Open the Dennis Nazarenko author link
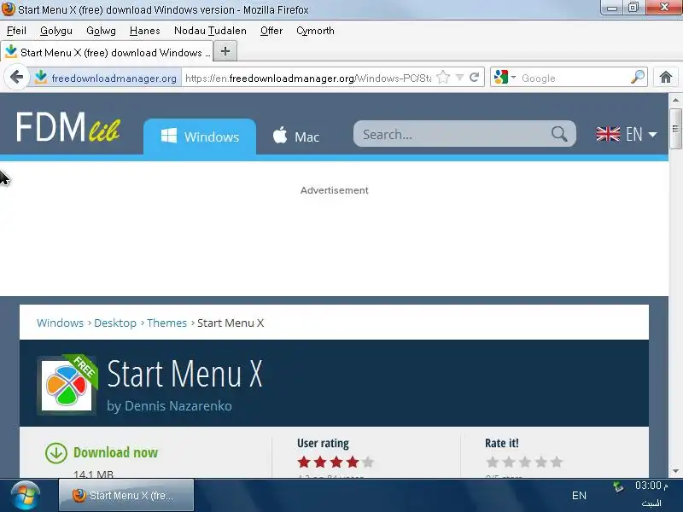Image resolution: width=683 pixels, height=512 pixels. [x=178, y=406]
